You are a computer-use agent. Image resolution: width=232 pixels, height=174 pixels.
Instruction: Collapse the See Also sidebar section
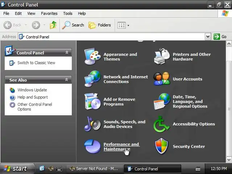pyautogui.click(x=67, y=80)
